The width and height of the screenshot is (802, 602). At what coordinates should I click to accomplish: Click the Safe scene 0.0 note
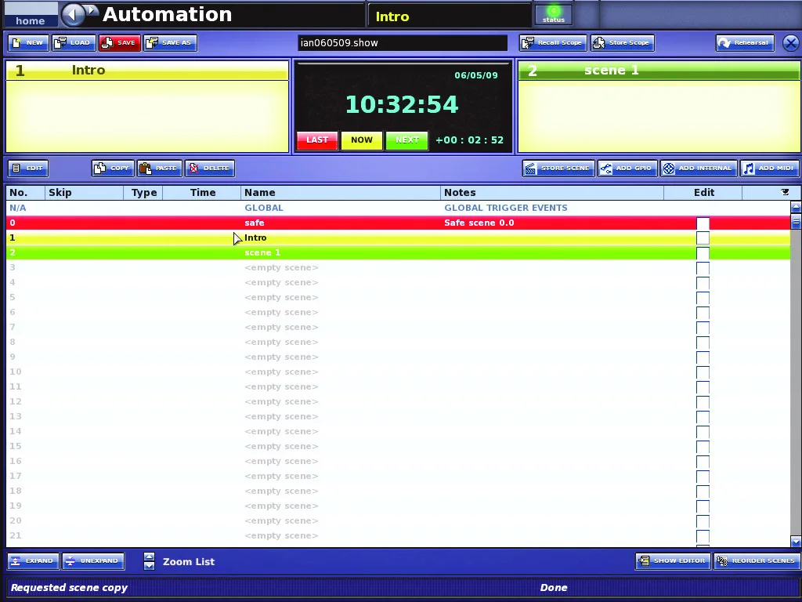pyautogui.click(x=479, y=223)
